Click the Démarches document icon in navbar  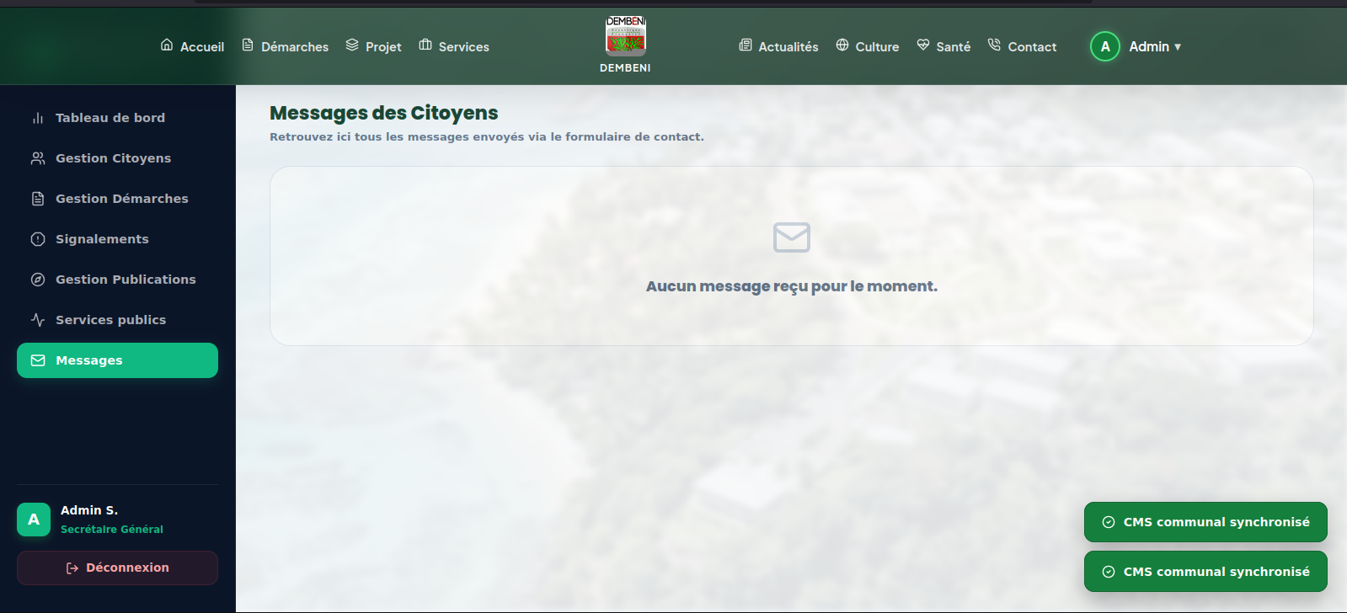click(248, 45)
